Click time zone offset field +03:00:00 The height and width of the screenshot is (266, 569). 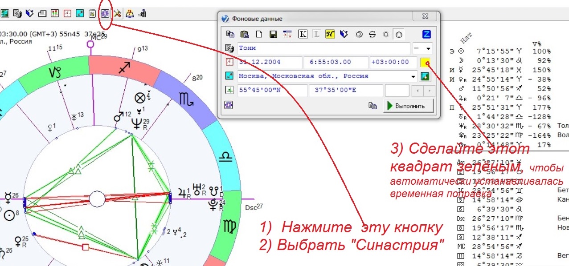point(393,62)
